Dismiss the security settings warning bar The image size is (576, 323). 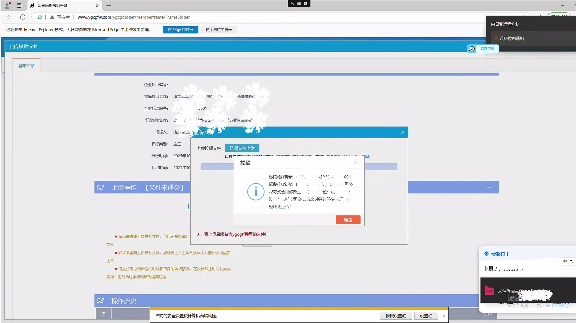(444, 316)
